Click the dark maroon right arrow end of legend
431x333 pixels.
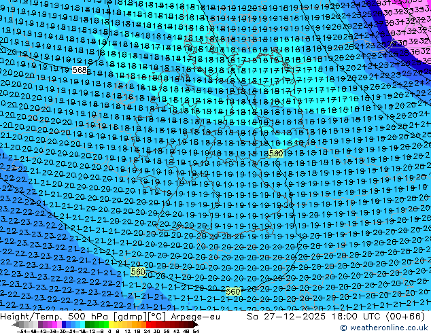tap(196, 325)
